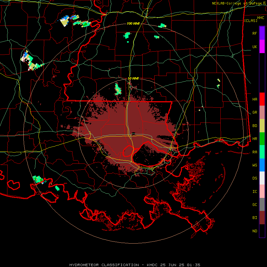
Task: Click the rain echo just below 50 NMI label
Action: click(x=118, y=89)
